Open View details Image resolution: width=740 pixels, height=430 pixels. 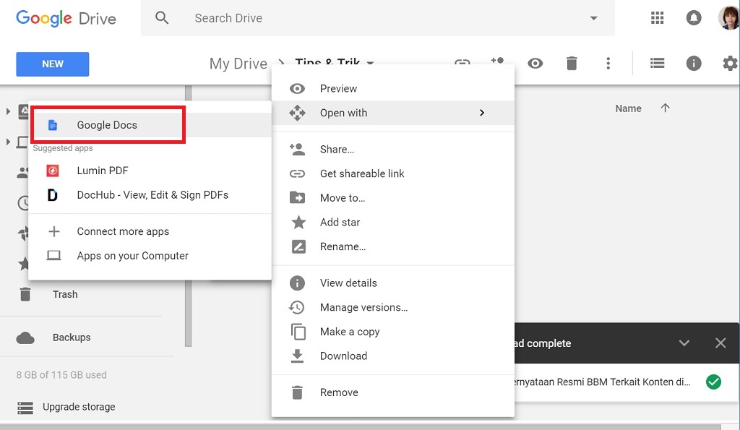[x=392, y=283]
